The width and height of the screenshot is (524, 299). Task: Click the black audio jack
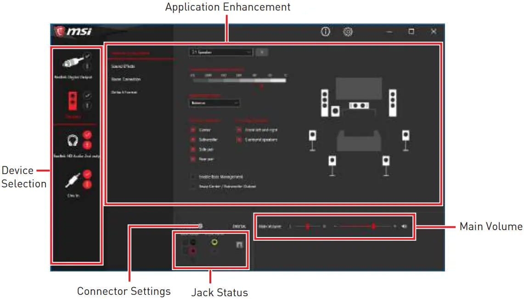(x=193, y=242)
